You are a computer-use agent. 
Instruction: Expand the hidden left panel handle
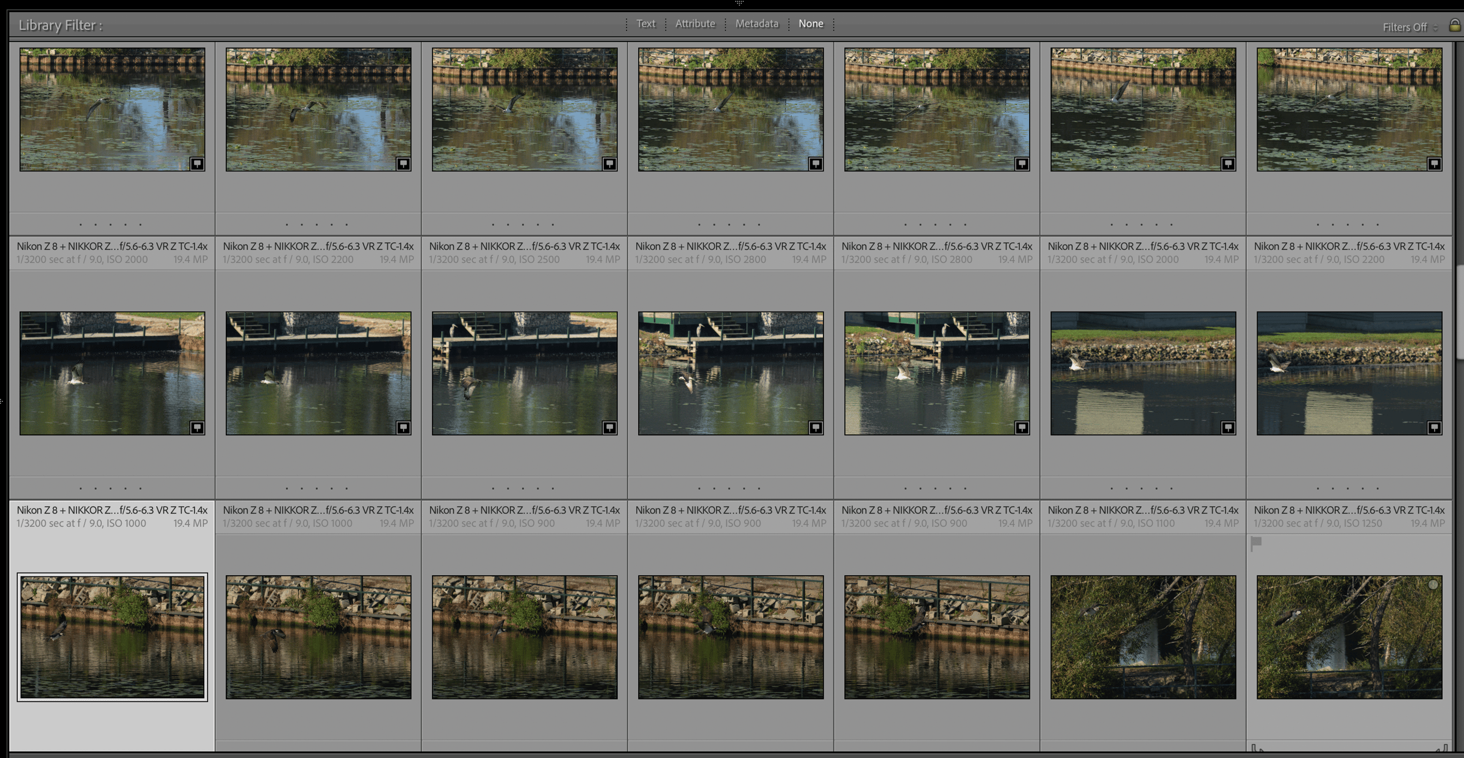[x=2, y=401]
